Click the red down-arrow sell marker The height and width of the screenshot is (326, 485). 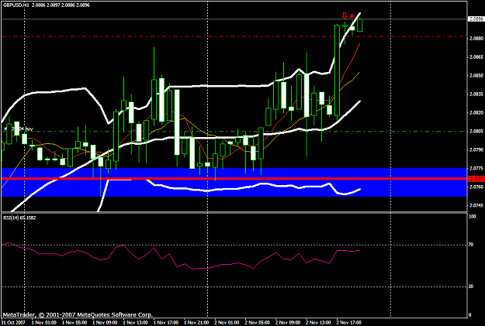click(x=345, y=15)
